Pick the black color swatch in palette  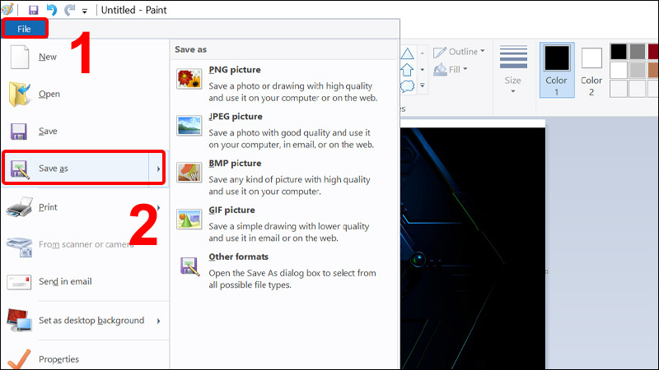(619, 52)
